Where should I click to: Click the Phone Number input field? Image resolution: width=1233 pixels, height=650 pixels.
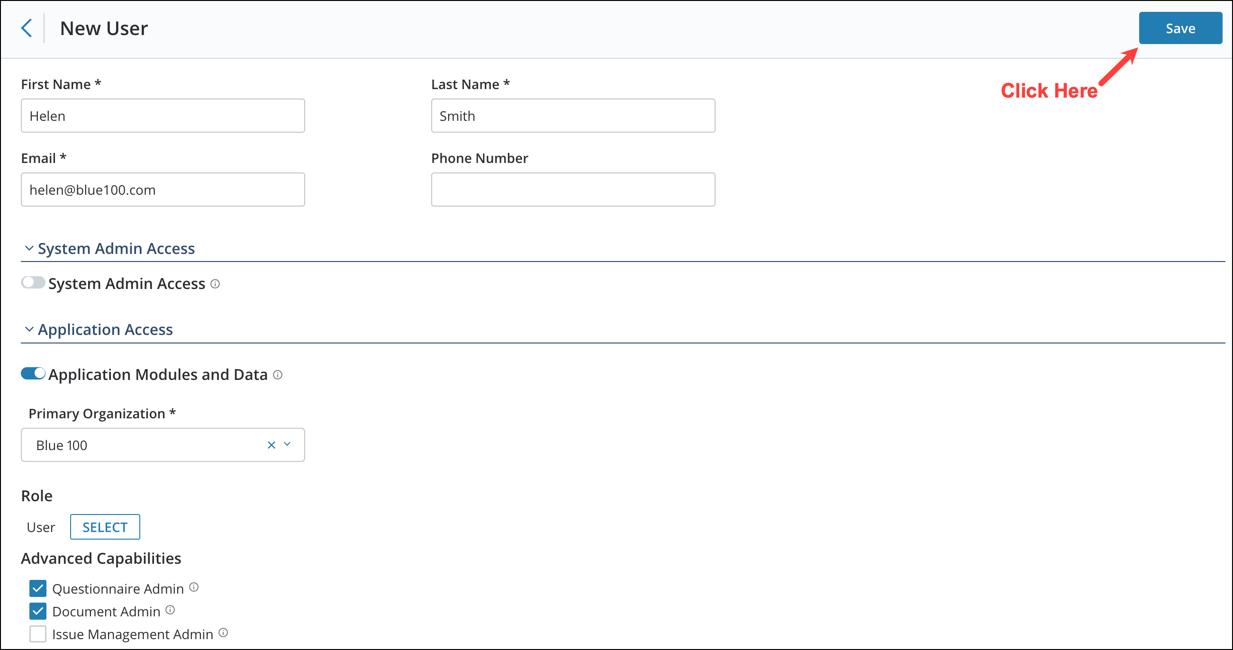pos(572,189)
